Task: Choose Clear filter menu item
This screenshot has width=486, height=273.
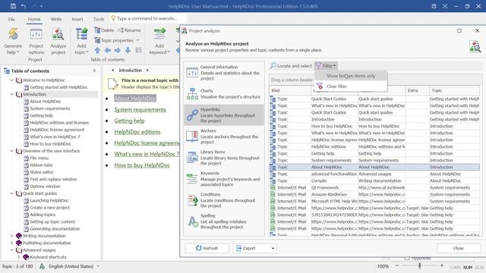Action: 351,86
